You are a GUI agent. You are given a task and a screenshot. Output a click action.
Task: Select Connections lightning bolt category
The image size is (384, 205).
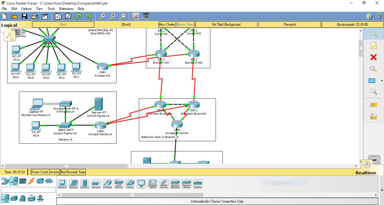[x=31, y=181]
